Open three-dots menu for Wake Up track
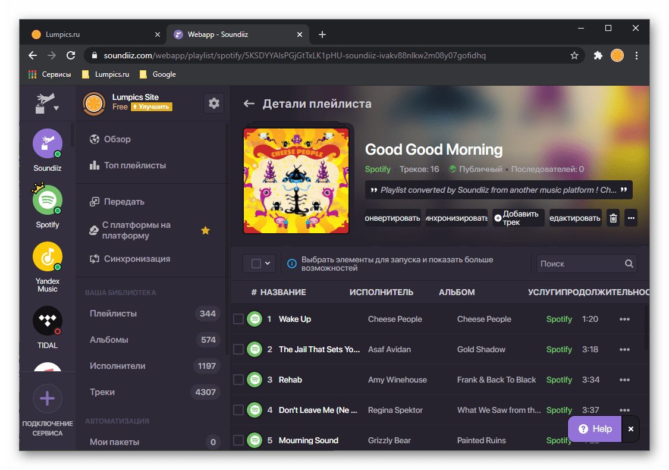The image size is (669, 470). point(624,319)
